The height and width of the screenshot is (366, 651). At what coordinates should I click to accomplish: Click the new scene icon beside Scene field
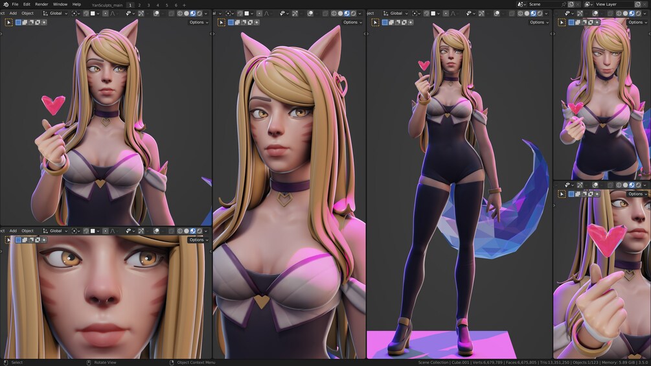point(571,4)
